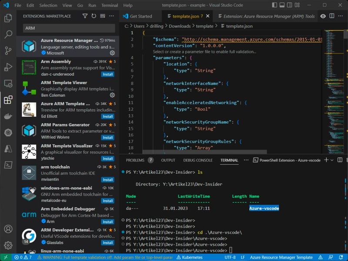Clear extensions search results
Image resolution: width=348 pixels, height=261 pixels.
[103, 16]
